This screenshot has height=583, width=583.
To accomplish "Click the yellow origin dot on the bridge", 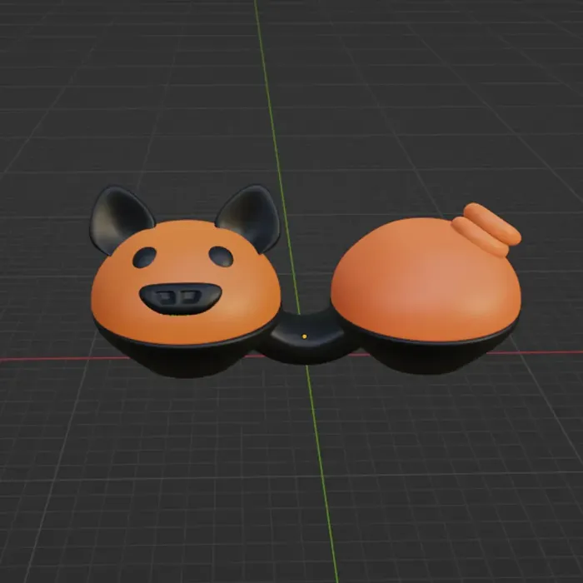I will point(305,336).
